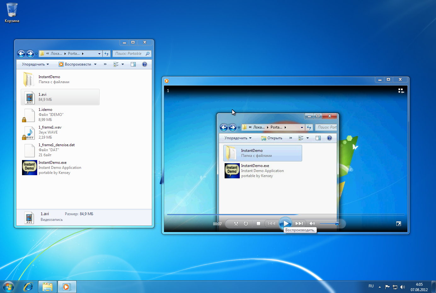The height and width of the screenshot is (293, 436).
Task: Switch Media Player to full screen view
Action: 399,224
